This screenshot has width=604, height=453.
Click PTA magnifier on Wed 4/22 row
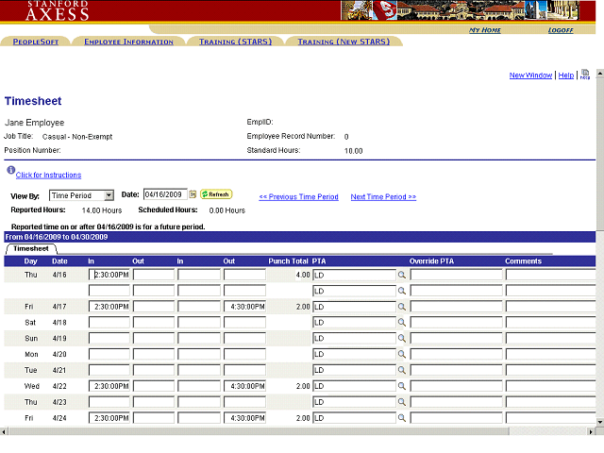coord(401,386)
